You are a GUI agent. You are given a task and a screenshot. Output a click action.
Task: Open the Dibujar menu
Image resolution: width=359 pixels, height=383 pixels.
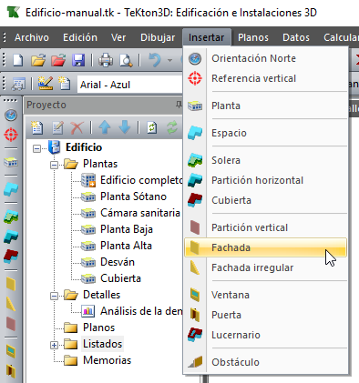(158, 37)
